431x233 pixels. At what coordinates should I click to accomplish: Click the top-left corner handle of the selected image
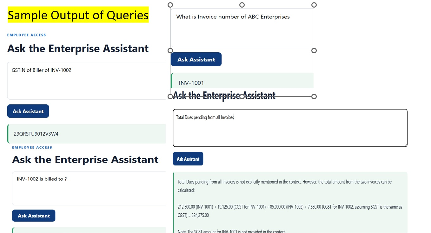170,5
